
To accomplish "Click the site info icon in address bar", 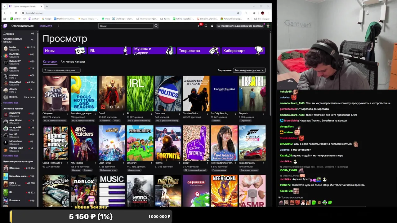I will tap(23, 13).
